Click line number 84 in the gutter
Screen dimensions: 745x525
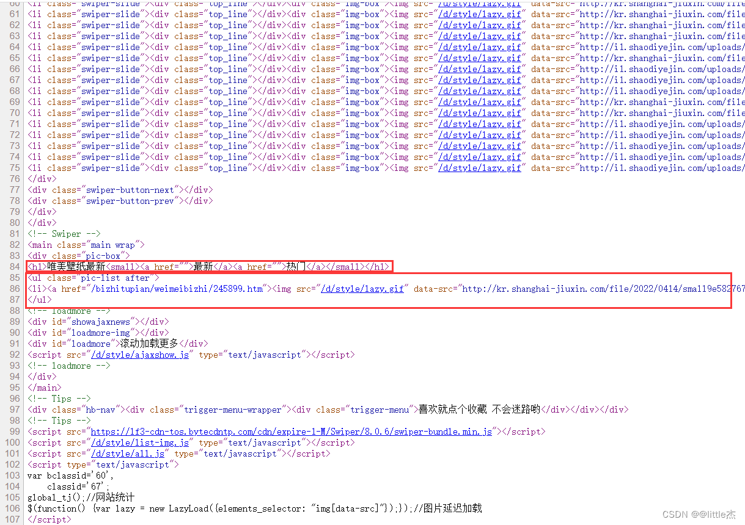(x=14, y=267)
